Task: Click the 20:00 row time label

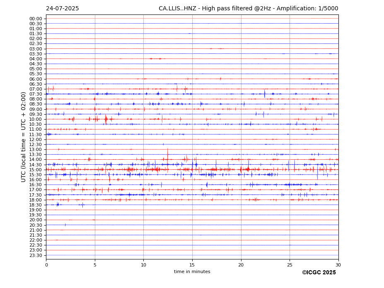Action: pos(36,220)
